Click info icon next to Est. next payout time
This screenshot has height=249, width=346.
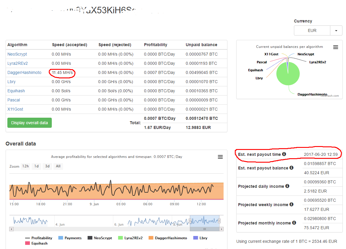tap(284, 154)
